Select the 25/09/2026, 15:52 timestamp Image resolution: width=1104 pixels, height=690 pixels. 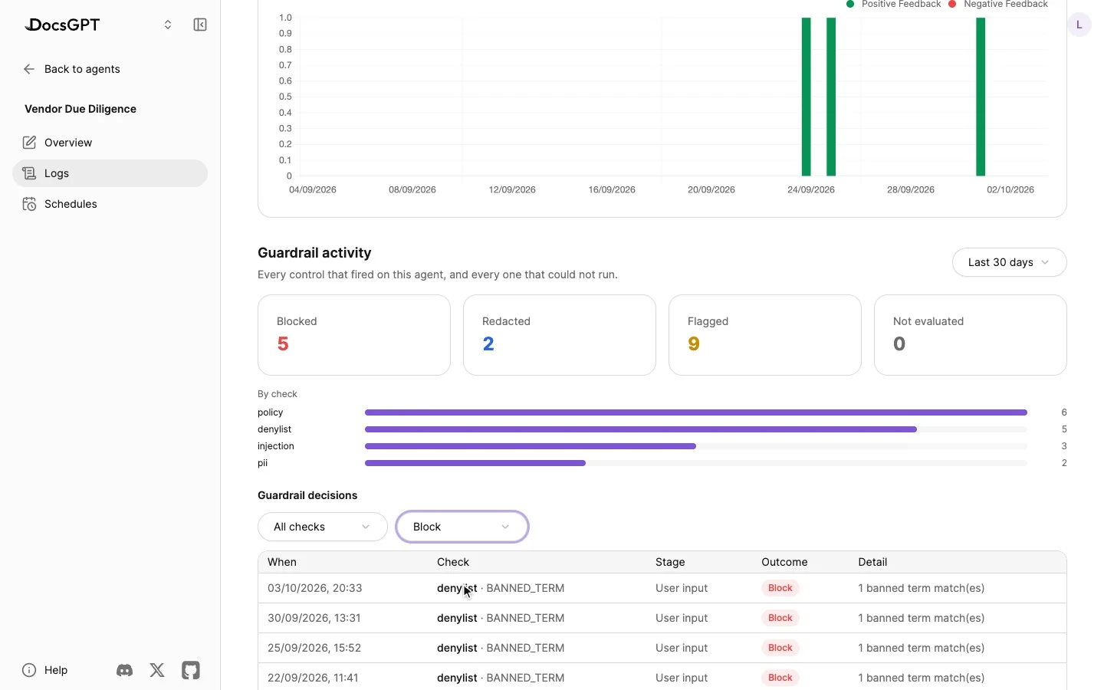pos(314,648)
